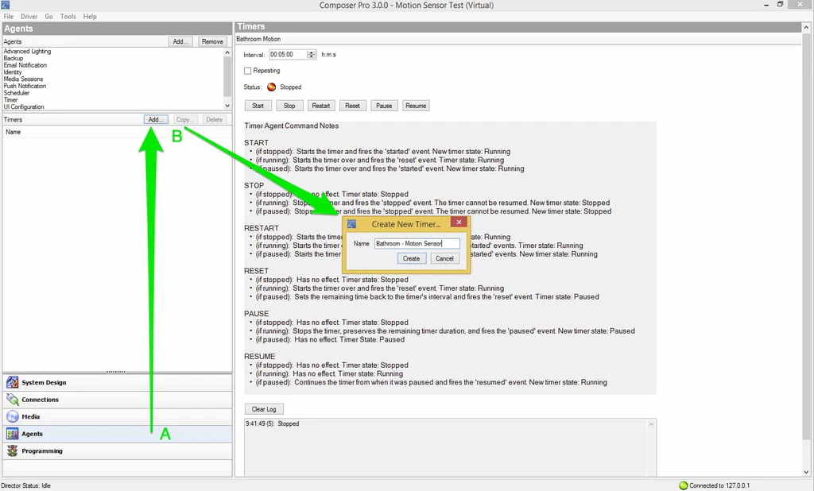Click Cancel in the new timer dialog
Screen dimensions: 814x491
[444, 258]
